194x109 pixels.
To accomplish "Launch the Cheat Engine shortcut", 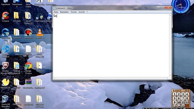I will coord(40,17).
